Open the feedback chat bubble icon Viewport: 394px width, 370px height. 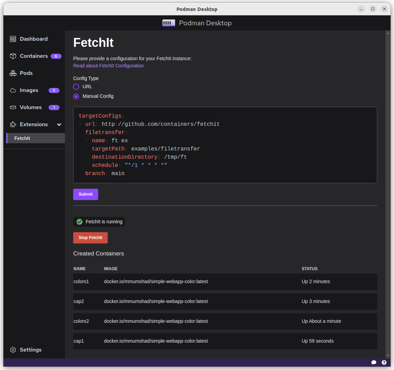click(373, 362)
